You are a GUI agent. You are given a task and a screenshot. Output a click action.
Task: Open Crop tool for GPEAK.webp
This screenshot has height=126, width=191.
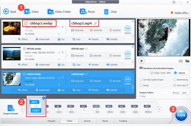[x=77, y=65]
